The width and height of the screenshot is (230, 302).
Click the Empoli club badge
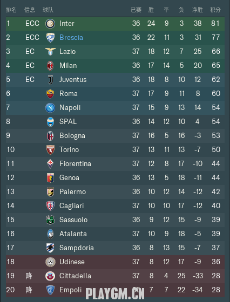(50, 290)
